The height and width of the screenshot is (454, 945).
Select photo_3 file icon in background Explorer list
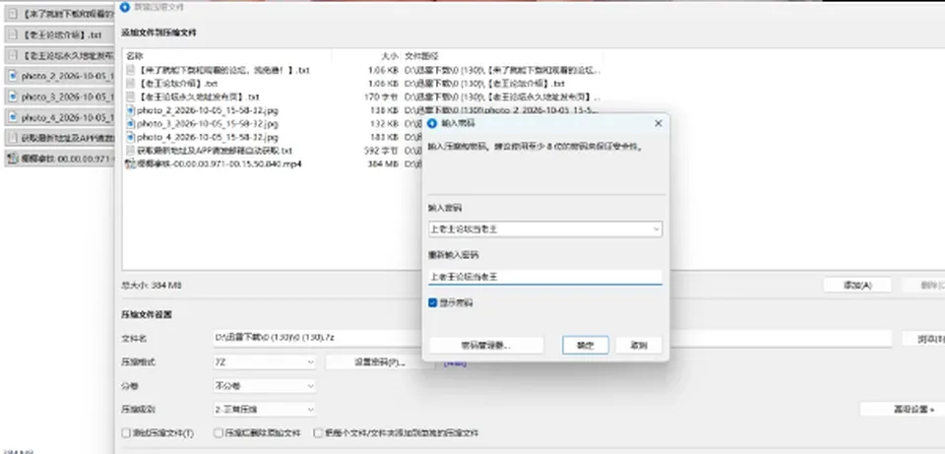[x=13, y=97]
